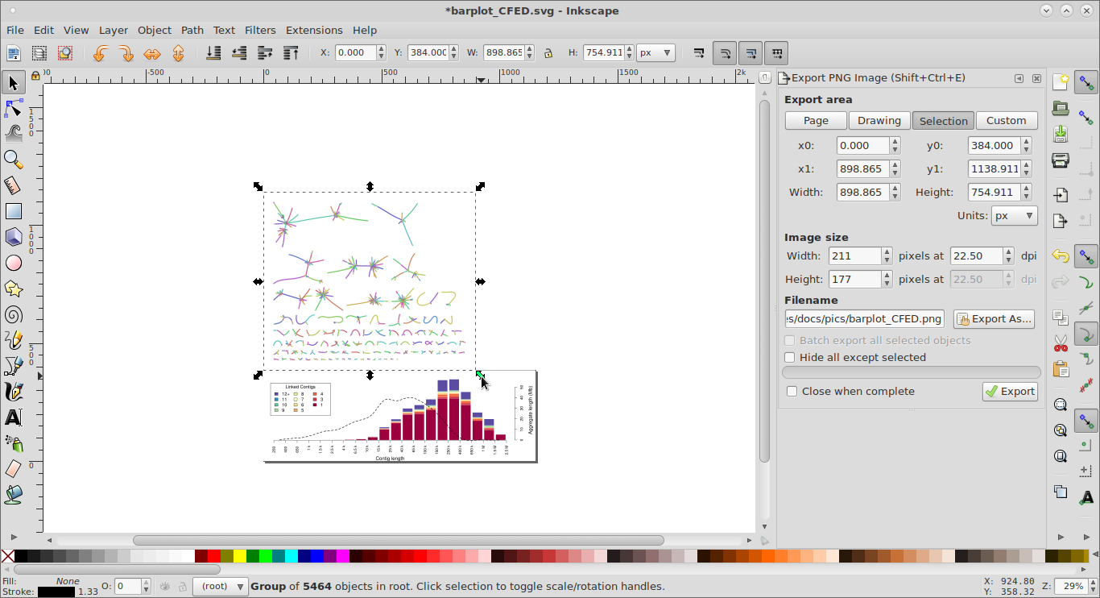Pick the red swatch in palette
1100x598 pixels.
coord(214,556)
